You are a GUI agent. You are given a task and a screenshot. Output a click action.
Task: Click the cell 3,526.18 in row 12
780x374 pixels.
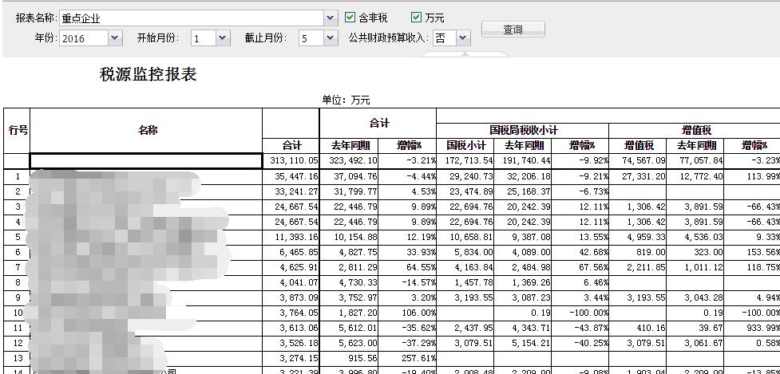(x=291, y=344)
